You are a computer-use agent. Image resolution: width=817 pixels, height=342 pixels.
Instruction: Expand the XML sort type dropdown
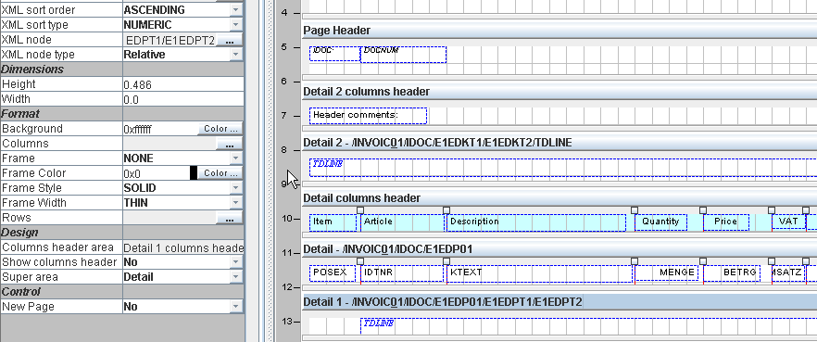tap(236, 25)
